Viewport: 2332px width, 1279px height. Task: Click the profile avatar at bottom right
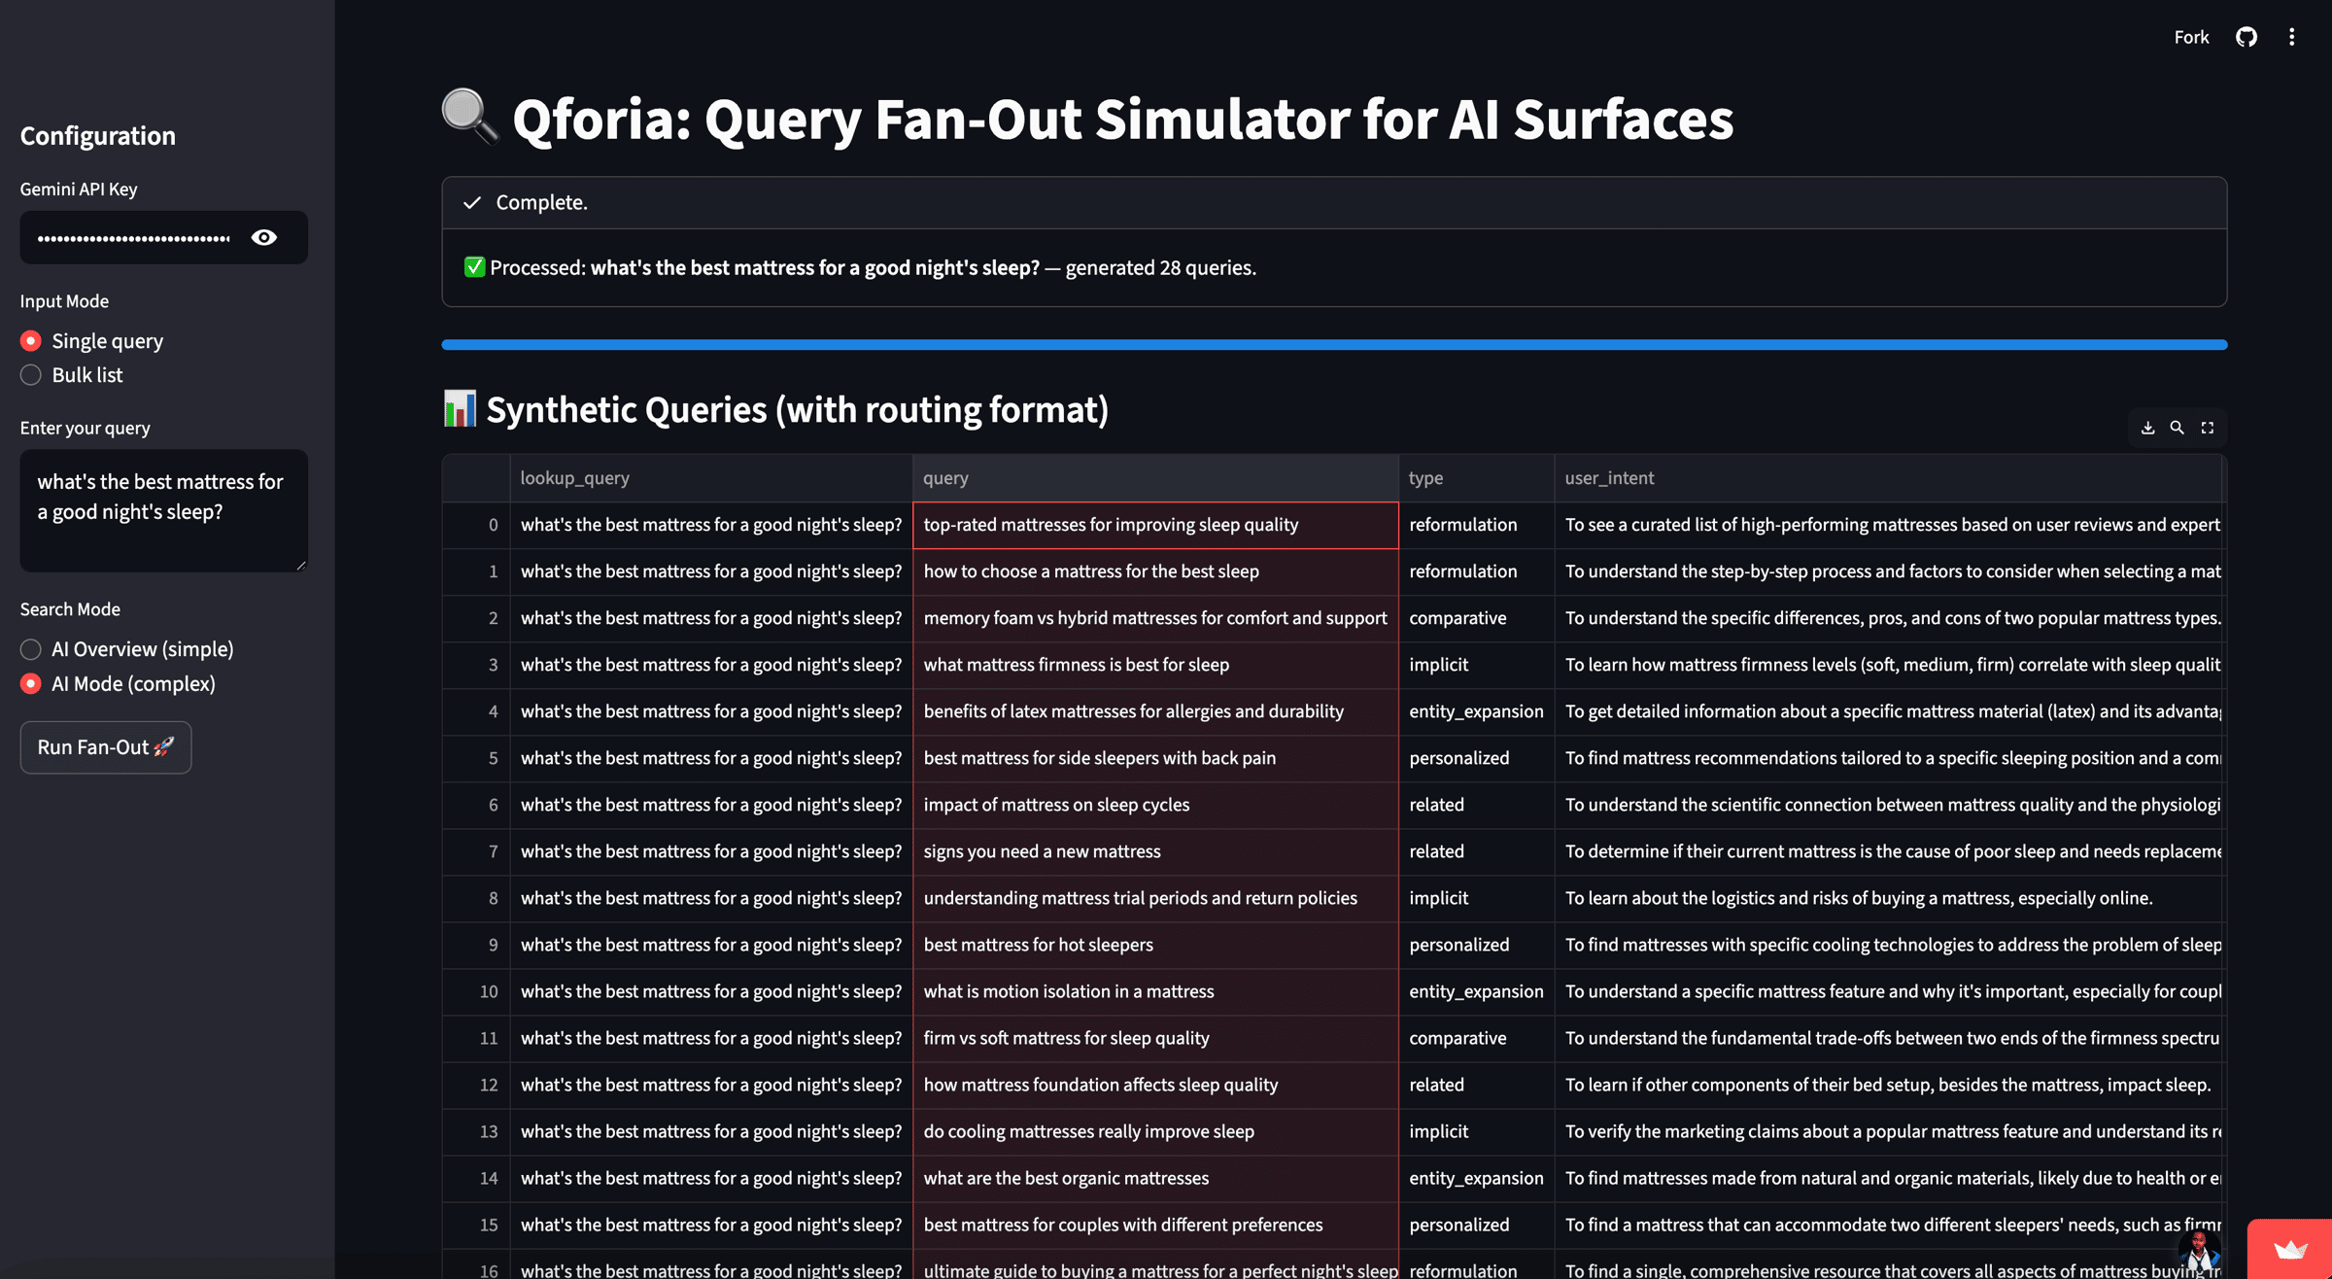click(x=2199, y=1252)
